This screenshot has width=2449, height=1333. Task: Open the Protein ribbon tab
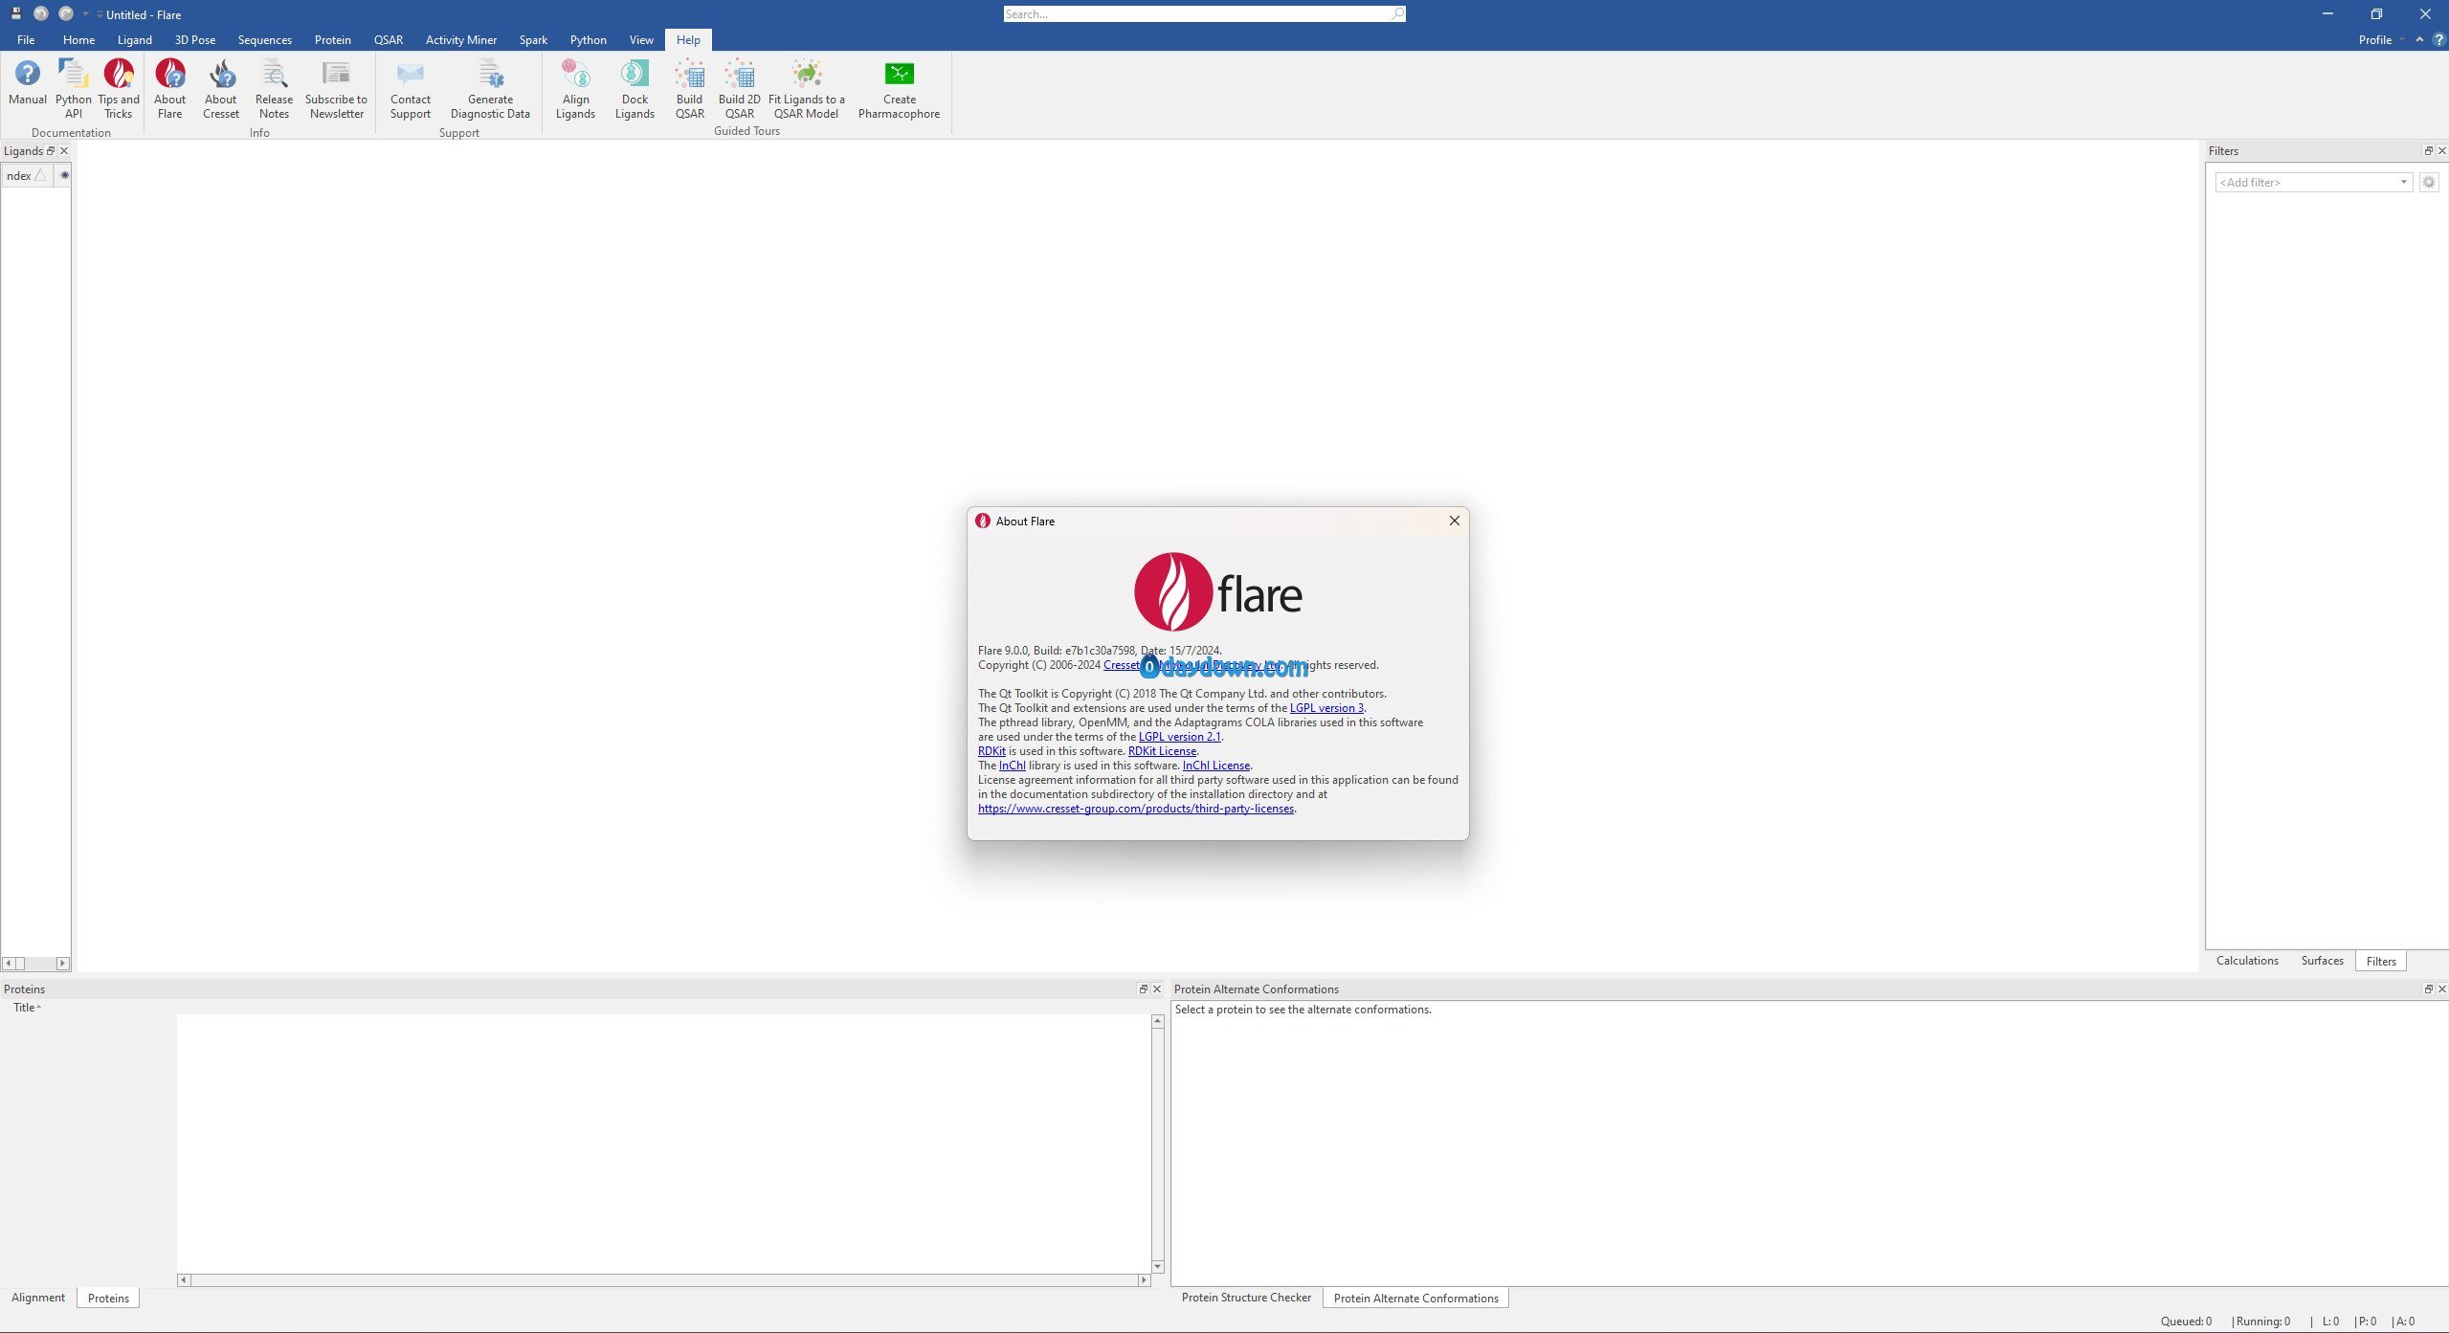pos(332,39)
